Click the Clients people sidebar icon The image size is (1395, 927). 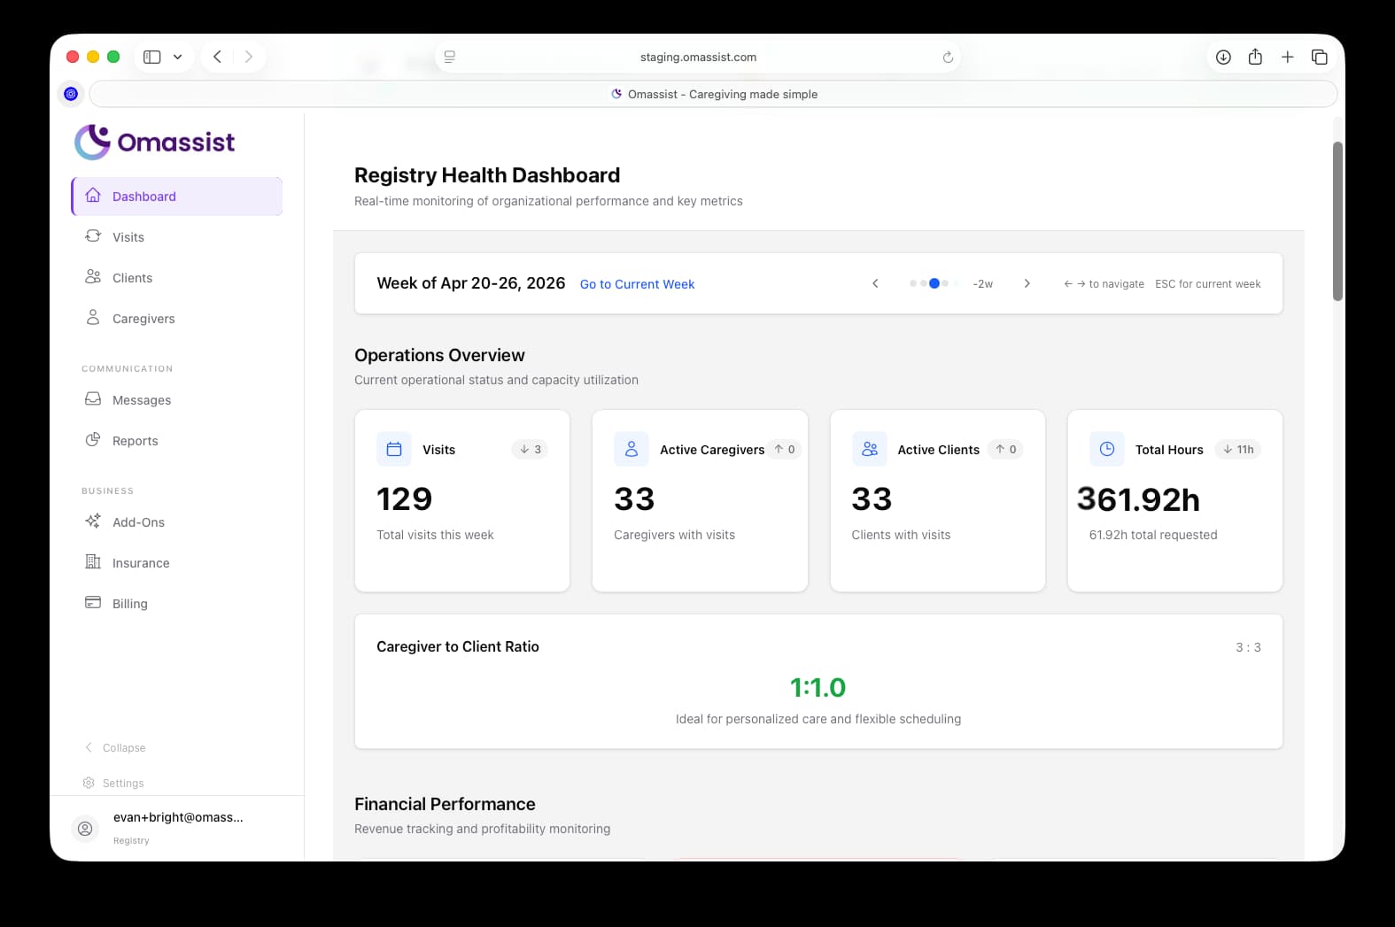pos(93,277)
